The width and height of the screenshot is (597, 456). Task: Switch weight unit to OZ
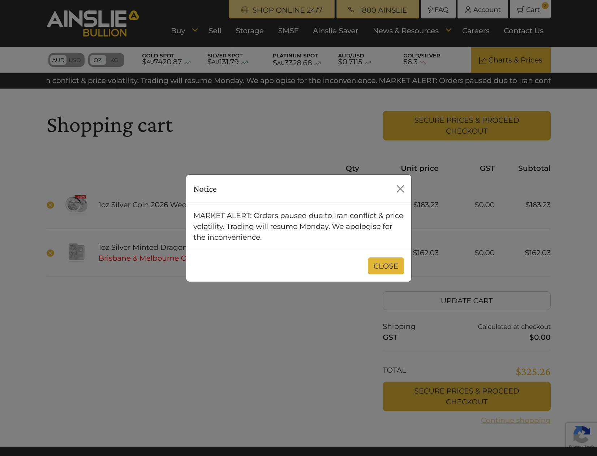(x=98, y=60)
